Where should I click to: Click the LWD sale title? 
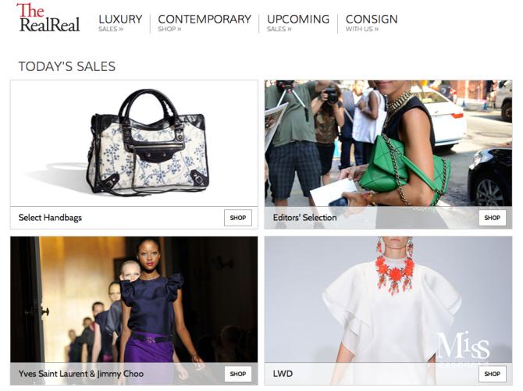click(x=283, y=374)
